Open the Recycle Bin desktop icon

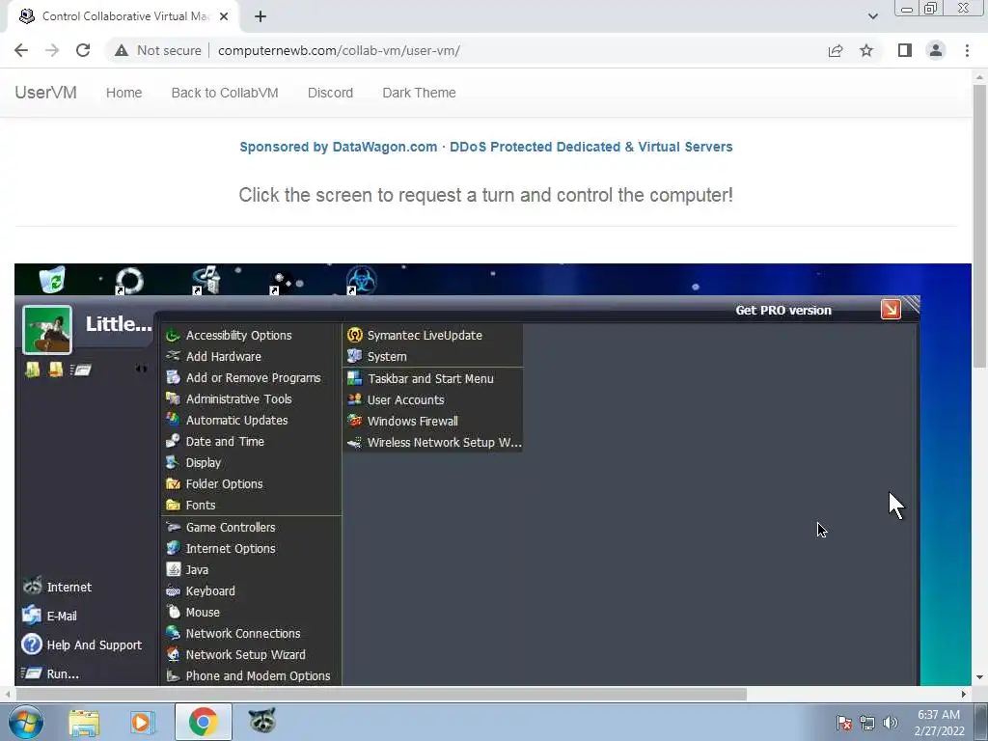pyautogui.click(x=52, y=280)
